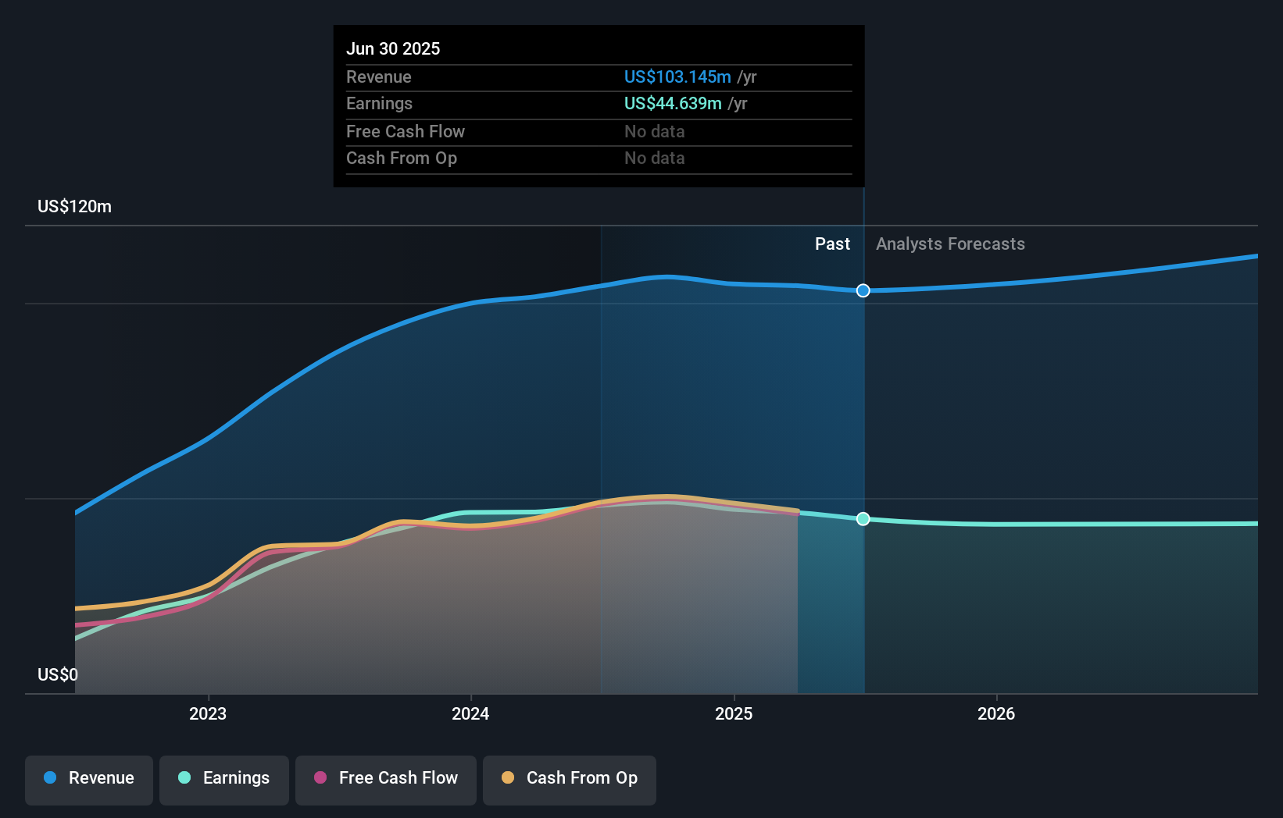Select the revenue data point marker at Jun 2025
This screenshot has width=1283, height=818.
(863, 290)
